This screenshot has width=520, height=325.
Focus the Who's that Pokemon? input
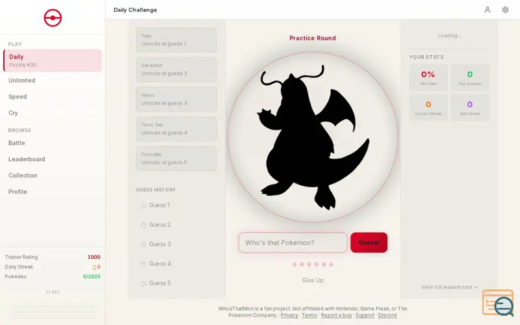pyautogui.click(x=293, y=242)
